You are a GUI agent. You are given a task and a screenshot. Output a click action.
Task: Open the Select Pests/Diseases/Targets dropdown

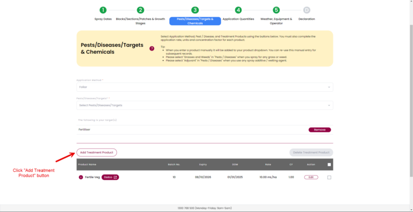point(205,105)
